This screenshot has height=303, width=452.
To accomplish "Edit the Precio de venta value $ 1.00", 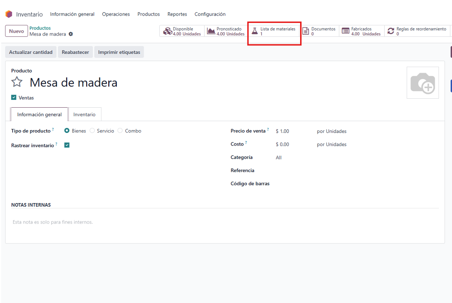I will (x=283, y=131).
